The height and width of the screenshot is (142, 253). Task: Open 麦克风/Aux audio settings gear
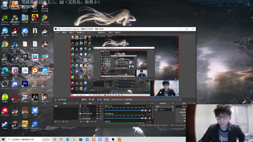point(150,110)
